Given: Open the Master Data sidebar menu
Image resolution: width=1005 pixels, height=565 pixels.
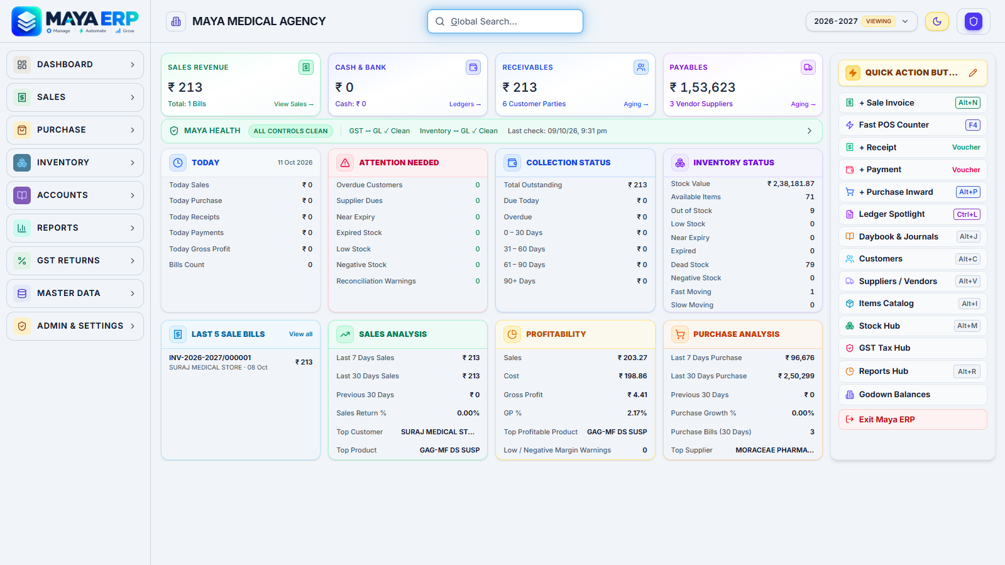Looking at the screenshot, I should [75, 293].
